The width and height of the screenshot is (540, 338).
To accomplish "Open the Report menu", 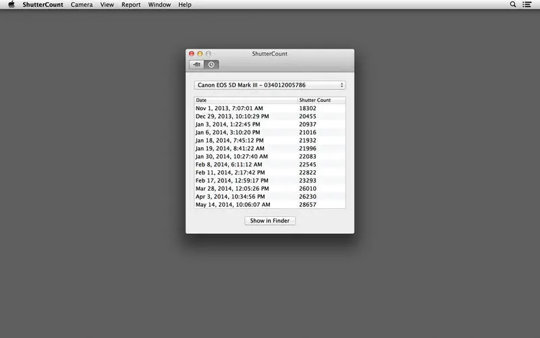I will pyautogui.click(x=131, y=5).
